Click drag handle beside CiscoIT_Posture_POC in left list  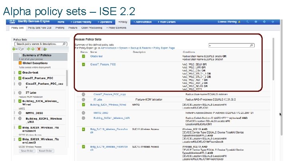(x=14, y=78)
